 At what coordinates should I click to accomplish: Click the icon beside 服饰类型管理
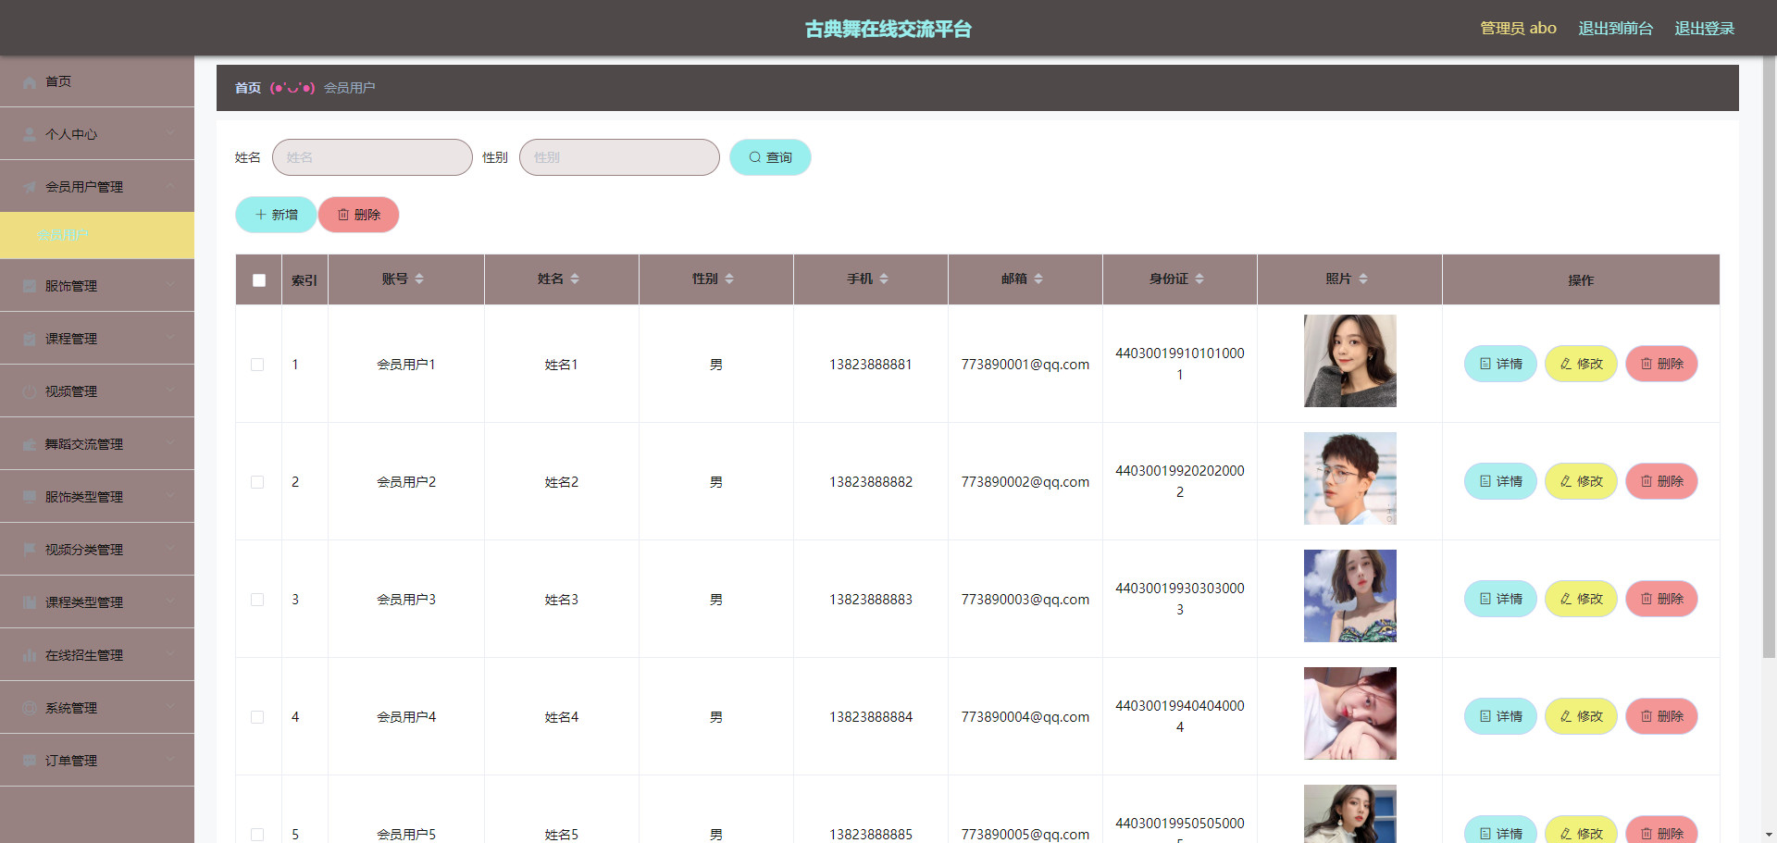pyautogui.click(x=30, y=498)
